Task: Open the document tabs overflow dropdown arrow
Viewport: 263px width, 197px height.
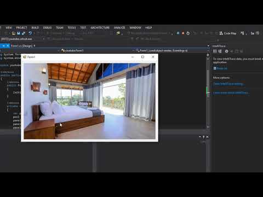Action: (x=208, y=46)
